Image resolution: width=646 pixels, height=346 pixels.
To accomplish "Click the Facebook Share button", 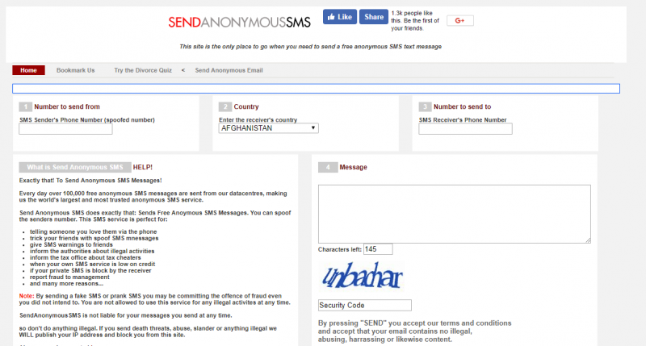I will pos(374,17).
